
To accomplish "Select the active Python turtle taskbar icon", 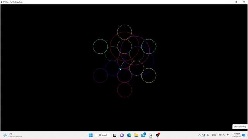I will tap(150, 135).
